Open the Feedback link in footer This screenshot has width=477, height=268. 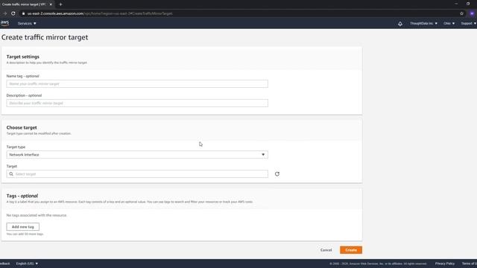(x=5, y=264)
